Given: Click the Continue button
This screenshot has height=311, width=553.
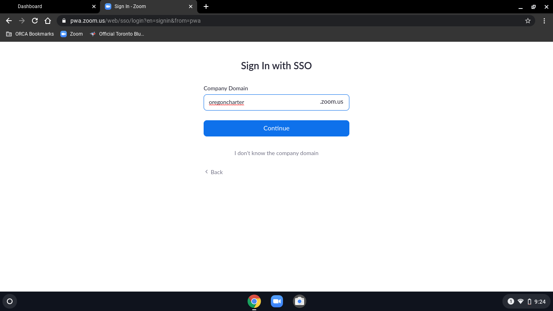Looking at the screenshot, I should tap(276, 128).
